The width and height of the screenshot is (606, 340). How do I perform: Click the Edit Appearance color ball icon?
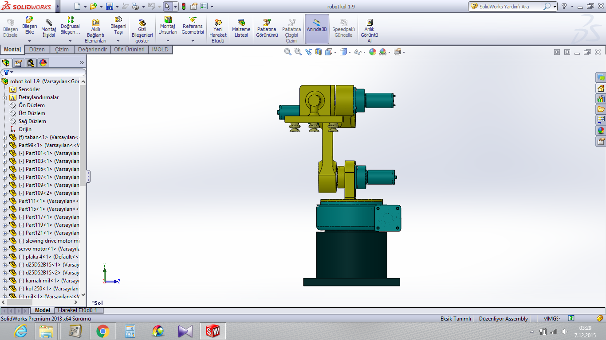click(372, 52)
